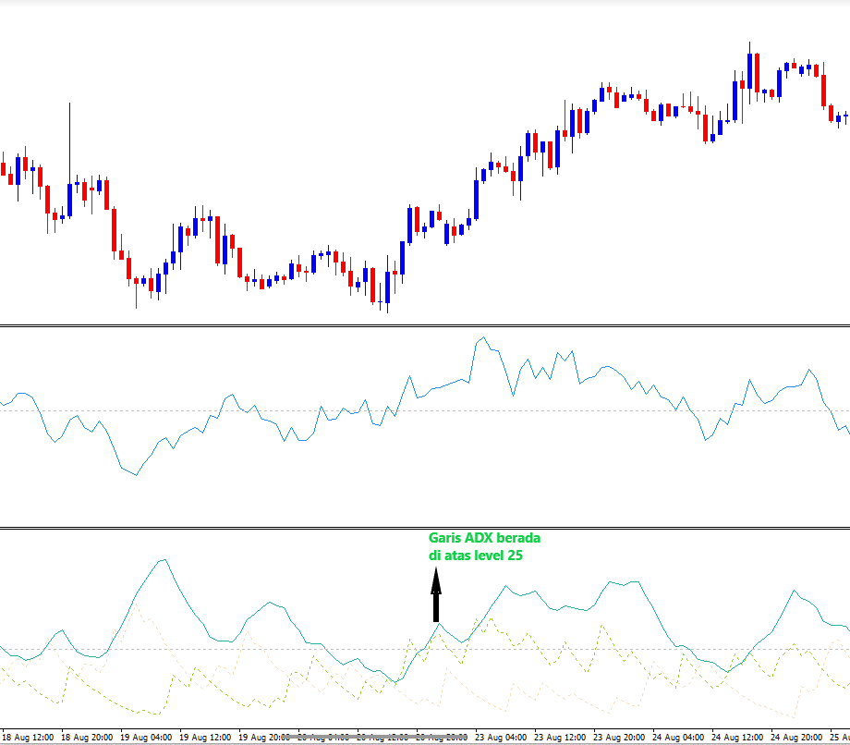
Task: Click the '24 Aug 12:00' time axis label
Action: (x=737, y=738)
